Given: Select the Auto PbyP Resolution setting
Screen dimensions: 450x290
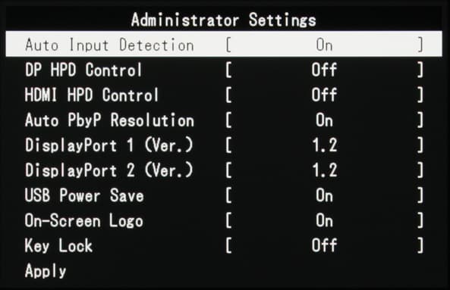Looking at the screenshot, I should click(109, 120).
